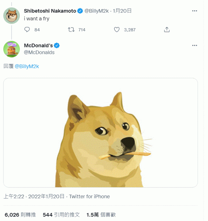Image resolution: width=208 pixels, height=221 pixels.
Task: Click the McDonald's display name
Action: pyautogui.click(x=38, y=45)
